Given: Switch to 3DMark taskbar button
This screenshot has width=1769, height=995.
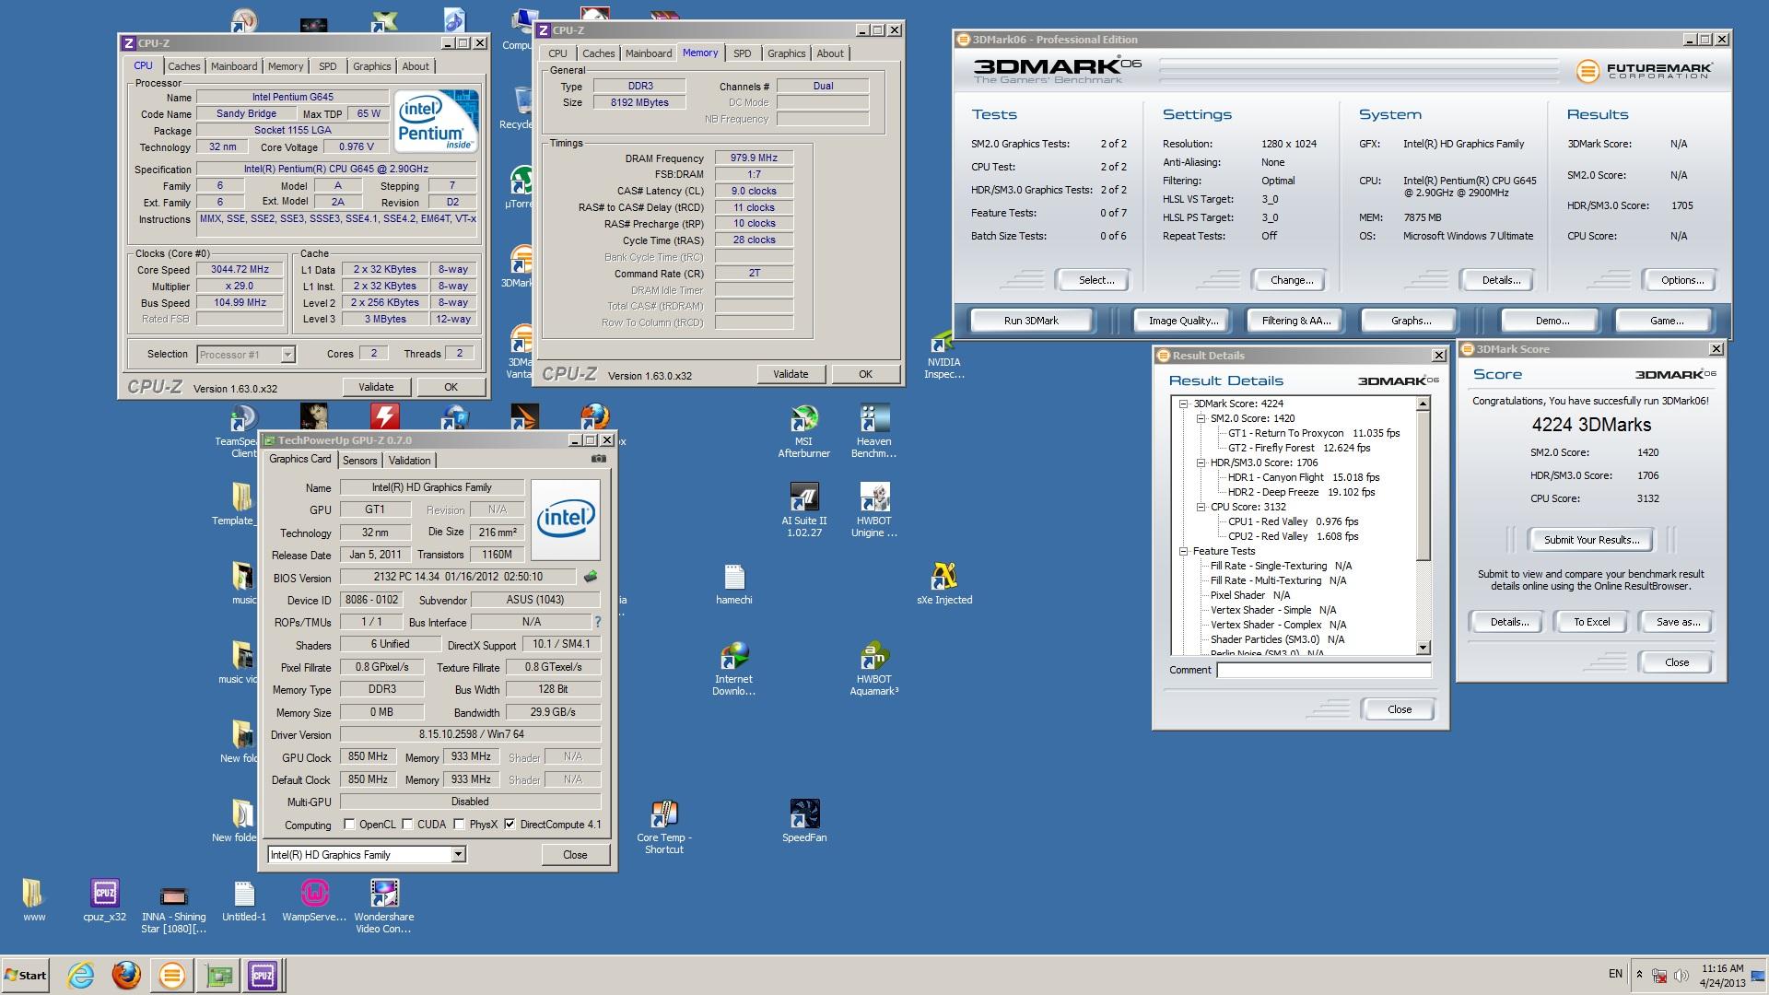Looking at the screenshot, I should pos(171,975).
